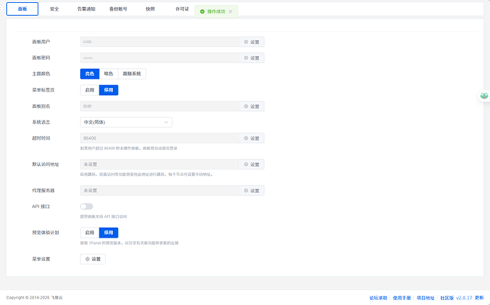Click the gear button for 代理服务器
Screen dimensions: 490x305
[x=251, y=191]
